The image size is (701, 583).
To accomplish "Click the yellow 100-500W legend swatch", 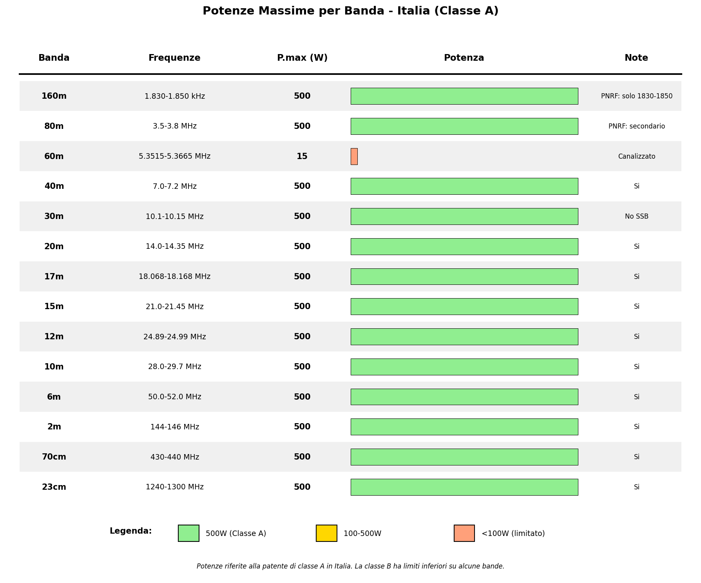I will (x=326, y=533).
